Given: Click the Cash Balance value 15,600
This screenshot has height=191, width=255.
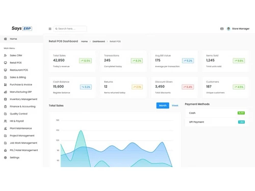Looking at the screenshot, I should [59, 87].
